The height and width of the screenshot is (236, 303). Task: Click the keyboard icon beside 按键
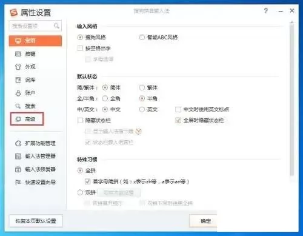point(18,54)
